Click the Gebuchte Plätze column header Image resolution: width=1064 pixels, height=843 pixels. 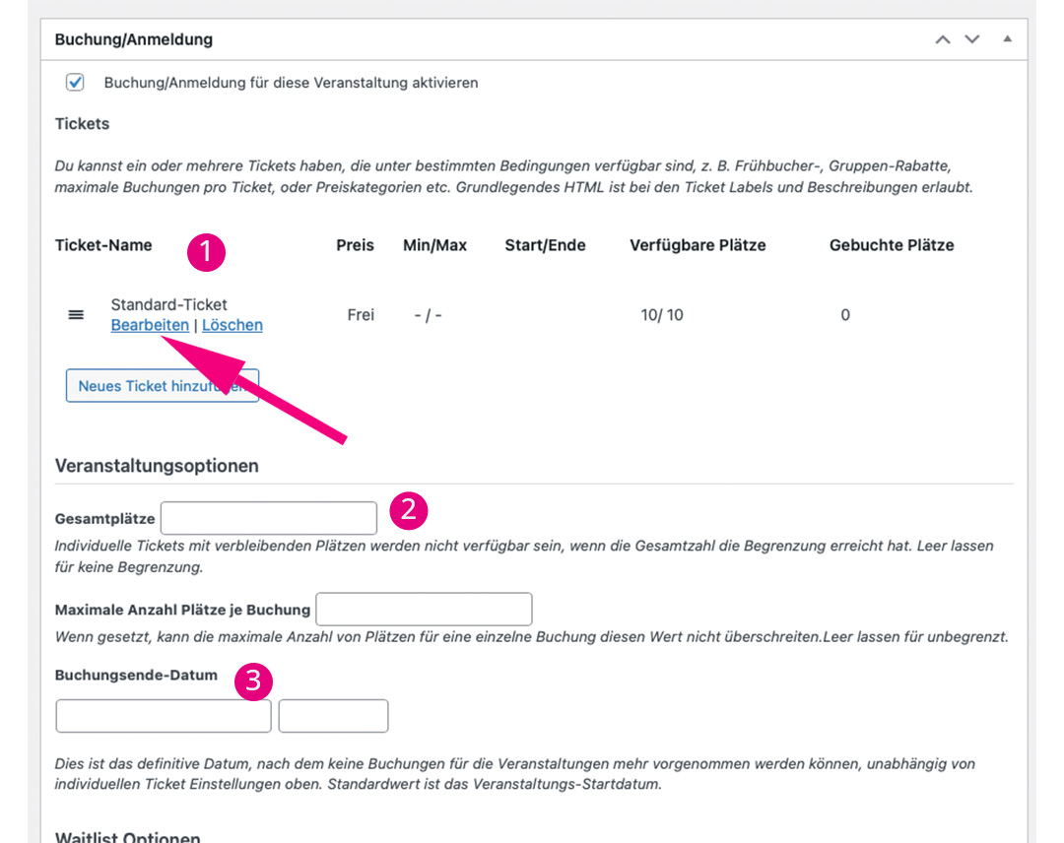click(892, 245)
